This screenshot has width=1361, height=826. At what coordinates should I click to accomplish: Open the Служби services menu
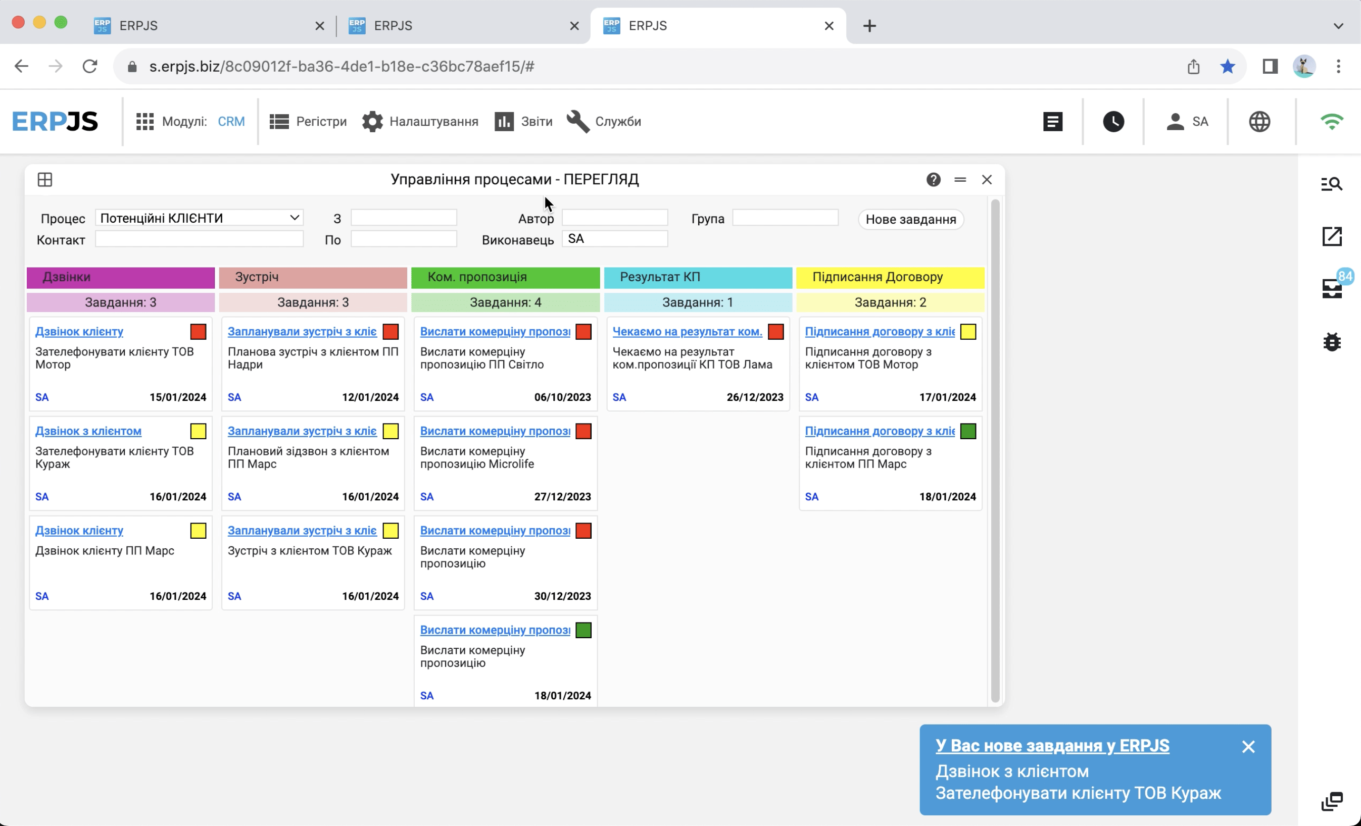[604, 122]
